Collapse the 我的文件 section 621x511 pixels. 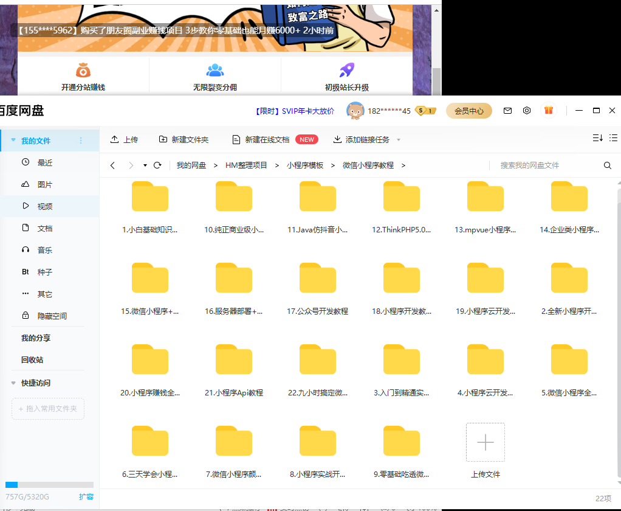(13, 140)
